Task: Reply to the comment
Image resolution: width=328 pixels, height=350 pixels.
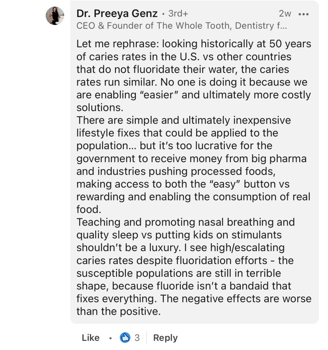Action: click(165, 338)
